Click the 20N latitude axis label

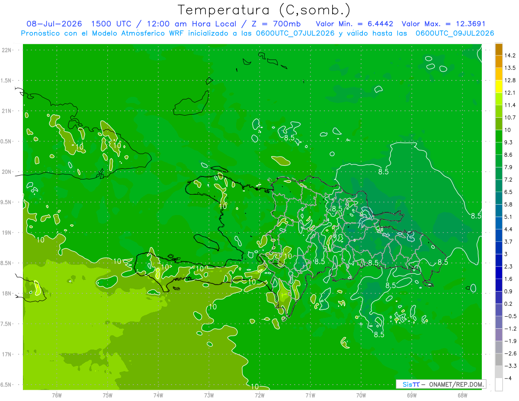coord(6,172)
